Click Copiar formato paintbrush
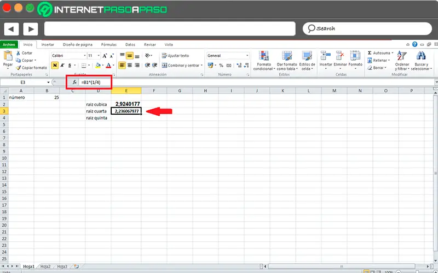This screenshot has width=438, height=273. coord(19,68)
